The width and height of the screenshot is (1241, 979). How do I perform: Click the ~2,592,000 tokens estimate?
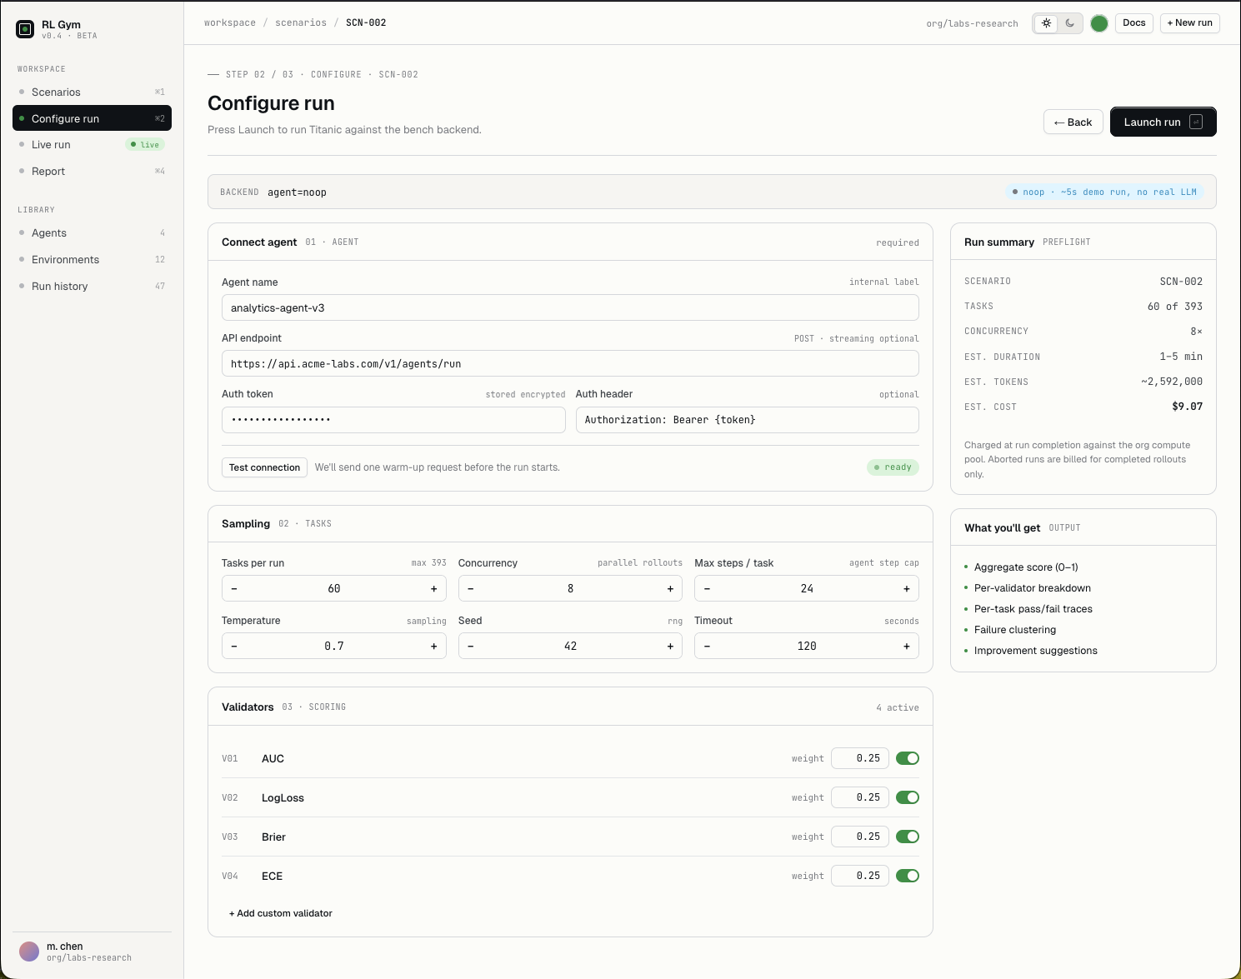coord(1172,382)
